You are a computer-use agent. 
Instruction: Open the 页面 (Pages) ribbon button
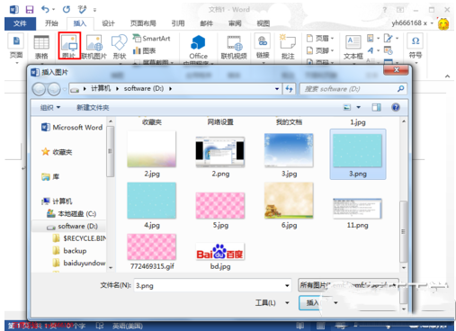tap(16, 47)
